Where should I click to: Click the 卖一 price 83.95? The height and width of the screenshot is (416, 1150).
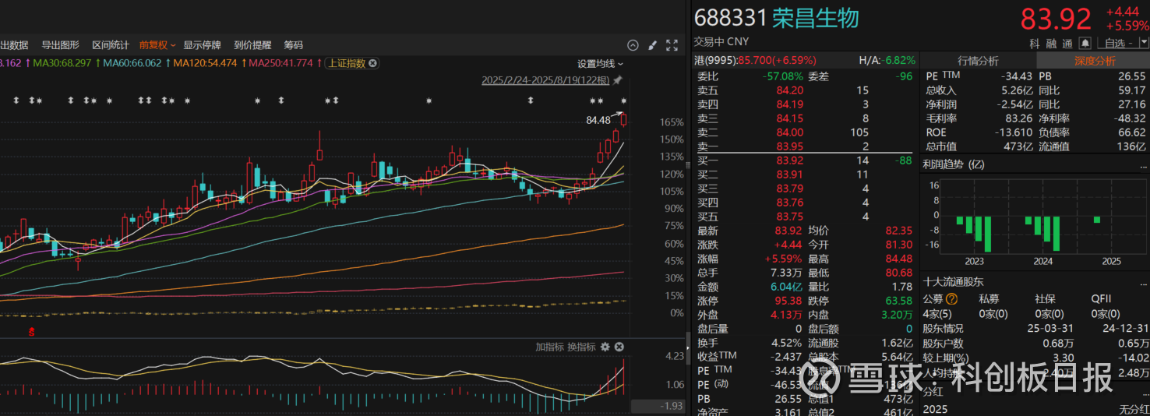(x=790, y=146)
